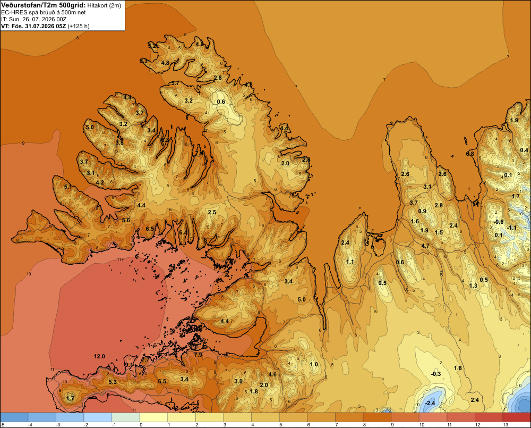Click the 12.0 temperature label over the bay
Image resolution: width=531 pixels, height=428 pixels.
(99, 356)
